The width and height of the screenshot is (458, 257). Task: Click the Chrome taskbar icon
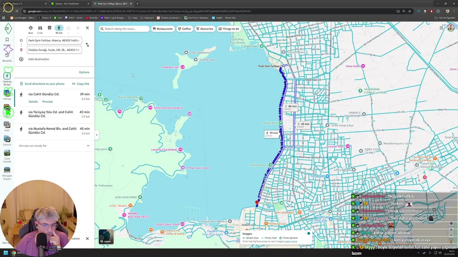coord(14,253)
